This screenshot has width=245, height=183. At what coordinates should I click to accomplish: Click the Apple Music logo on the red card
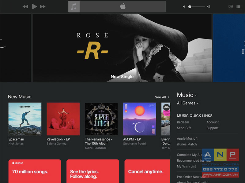pos(18,163)
